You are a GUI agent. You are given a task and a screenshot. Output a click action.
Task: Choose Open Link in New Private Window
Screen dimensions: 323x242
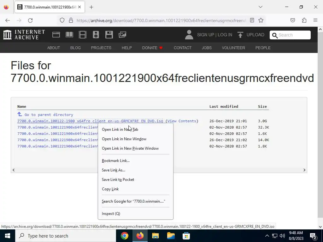coord(136,148)
